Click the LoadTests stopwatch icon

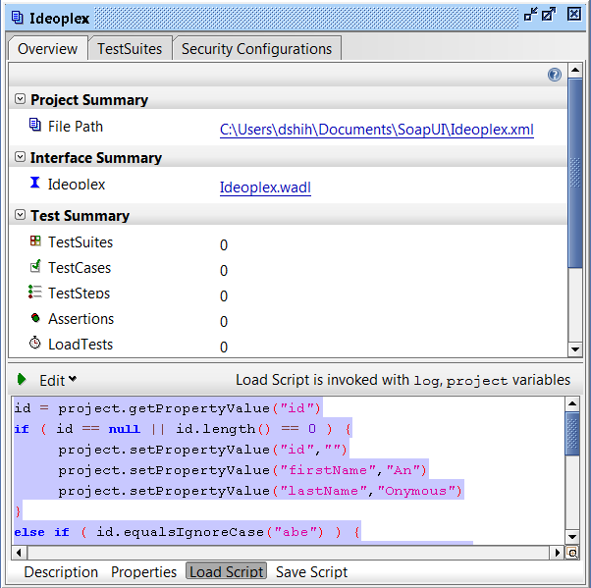(x=35, y=343)
